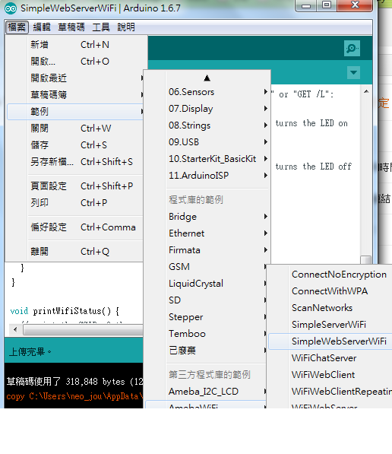The image size is (392, 454).
Task: Click the horizontal scrollbar left arrow
Action: click(x=15, y=329)
